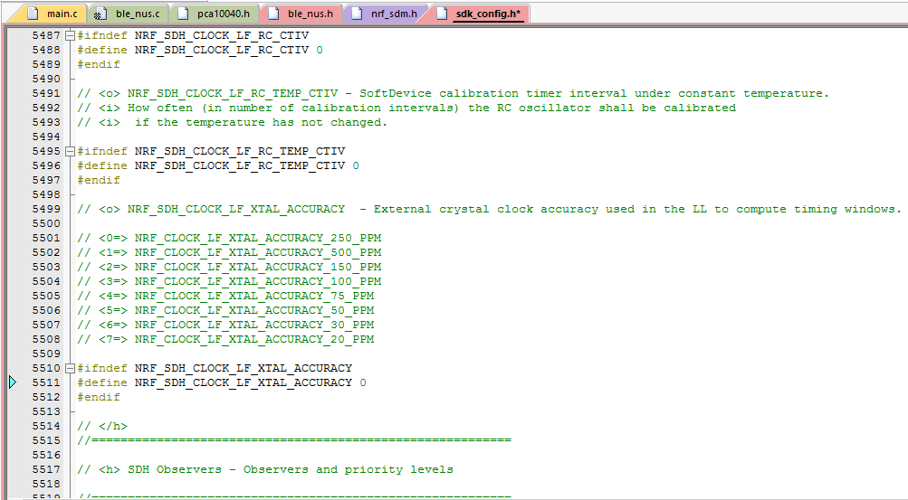Click the equals-sign separator comment at line 5515
The width and height of the screenshot is (908, 500).
click(x=294, y=440)
